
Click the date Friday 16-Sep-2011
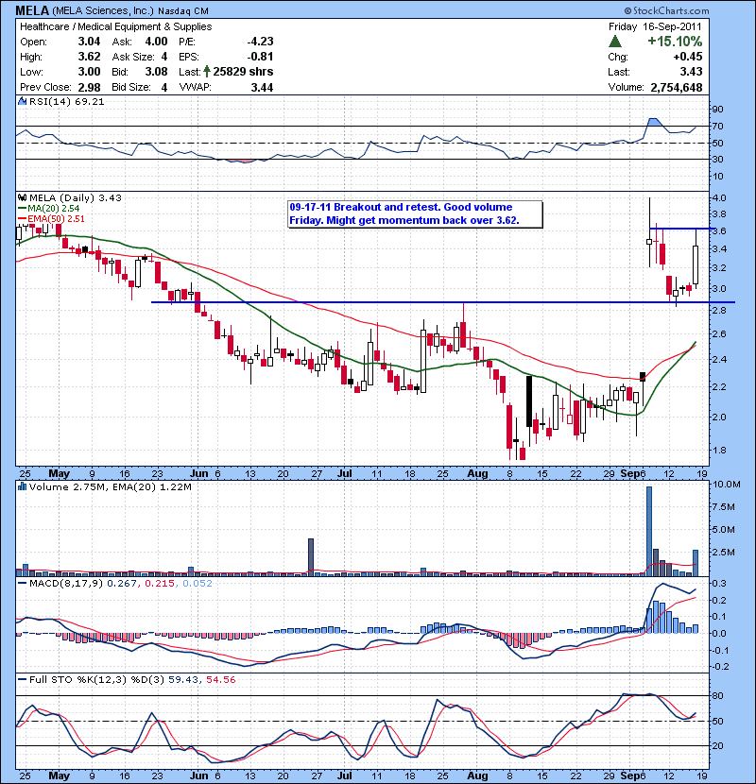[656, 26]
